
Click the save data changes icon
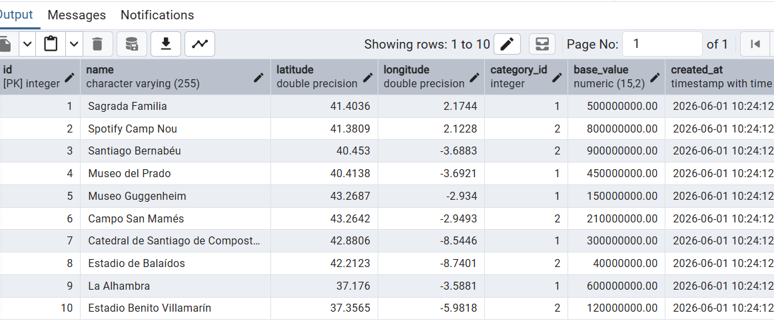(x=132, y=44)
